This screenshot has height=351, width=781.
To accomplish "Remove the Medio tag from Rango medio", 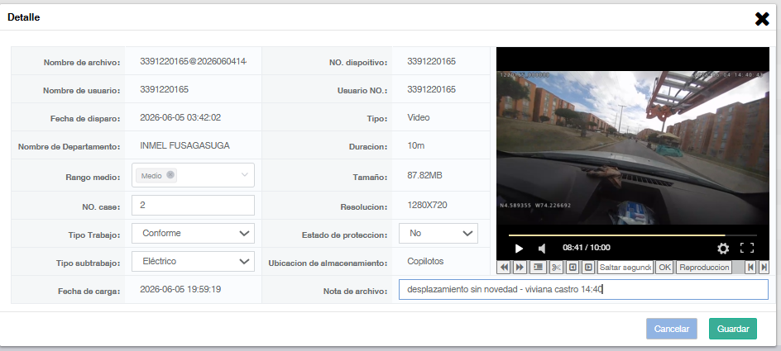I will (170, 175).
